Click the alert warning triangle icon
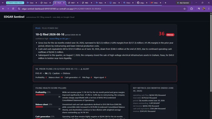The image size is (212, 119). (x=82, y=69)
